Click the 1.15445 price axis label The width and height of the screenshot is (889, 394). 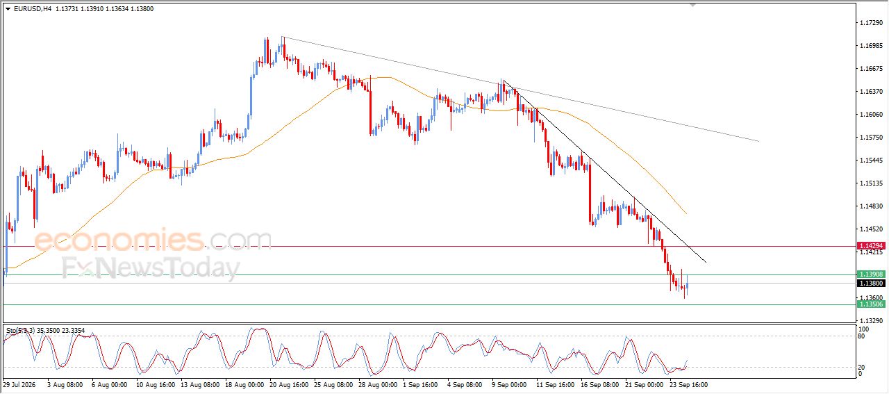(870, 161)
